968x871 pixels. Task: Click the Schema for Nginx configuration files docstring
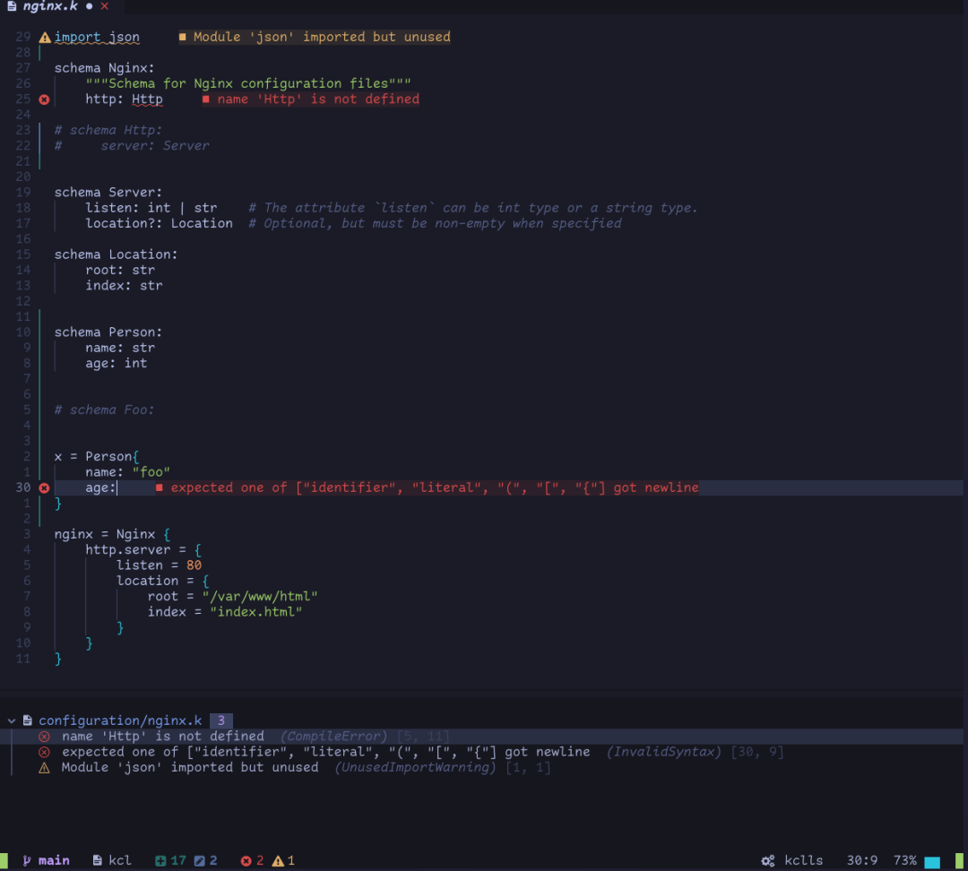(x=248, y=83)
